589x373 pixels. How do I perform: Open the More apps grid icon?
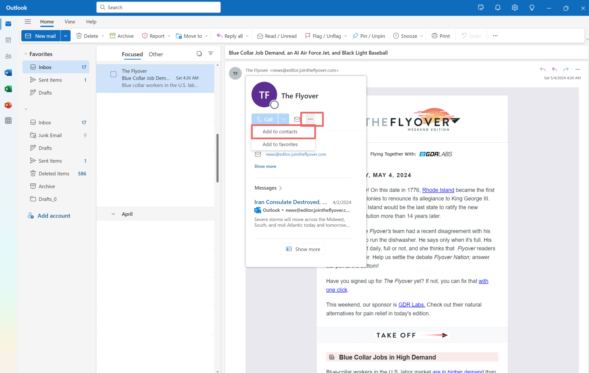pos(8,121)
